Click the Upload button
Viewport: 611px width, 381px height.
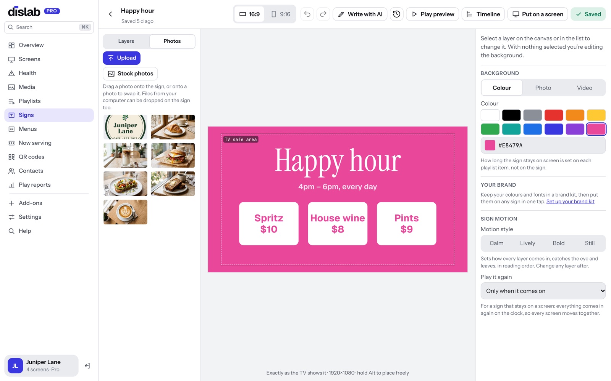[121, 58]
